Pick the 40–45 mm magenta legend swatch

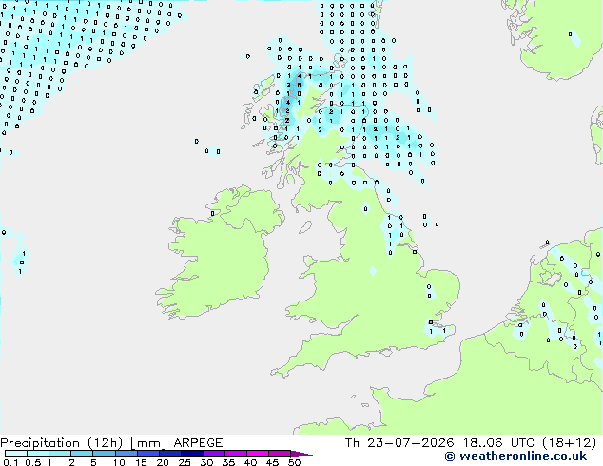click(258, 454)
